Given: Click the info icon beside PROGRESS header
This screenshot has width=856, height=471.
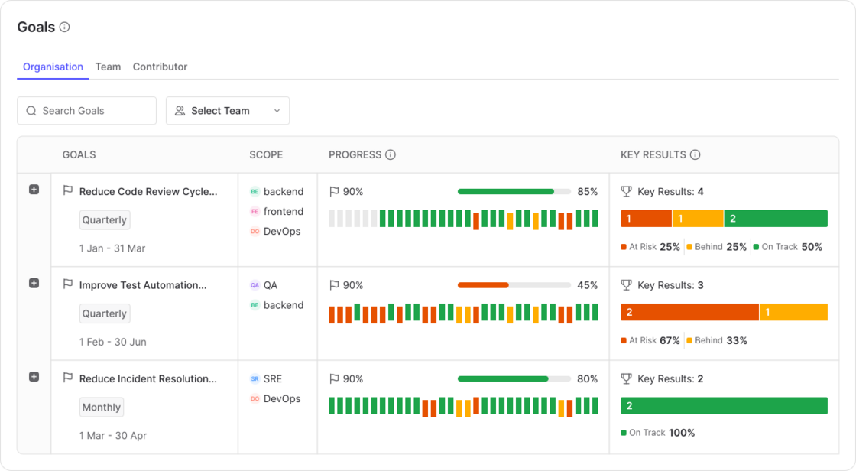Looking at the screenshot, I should coord(391,154).
